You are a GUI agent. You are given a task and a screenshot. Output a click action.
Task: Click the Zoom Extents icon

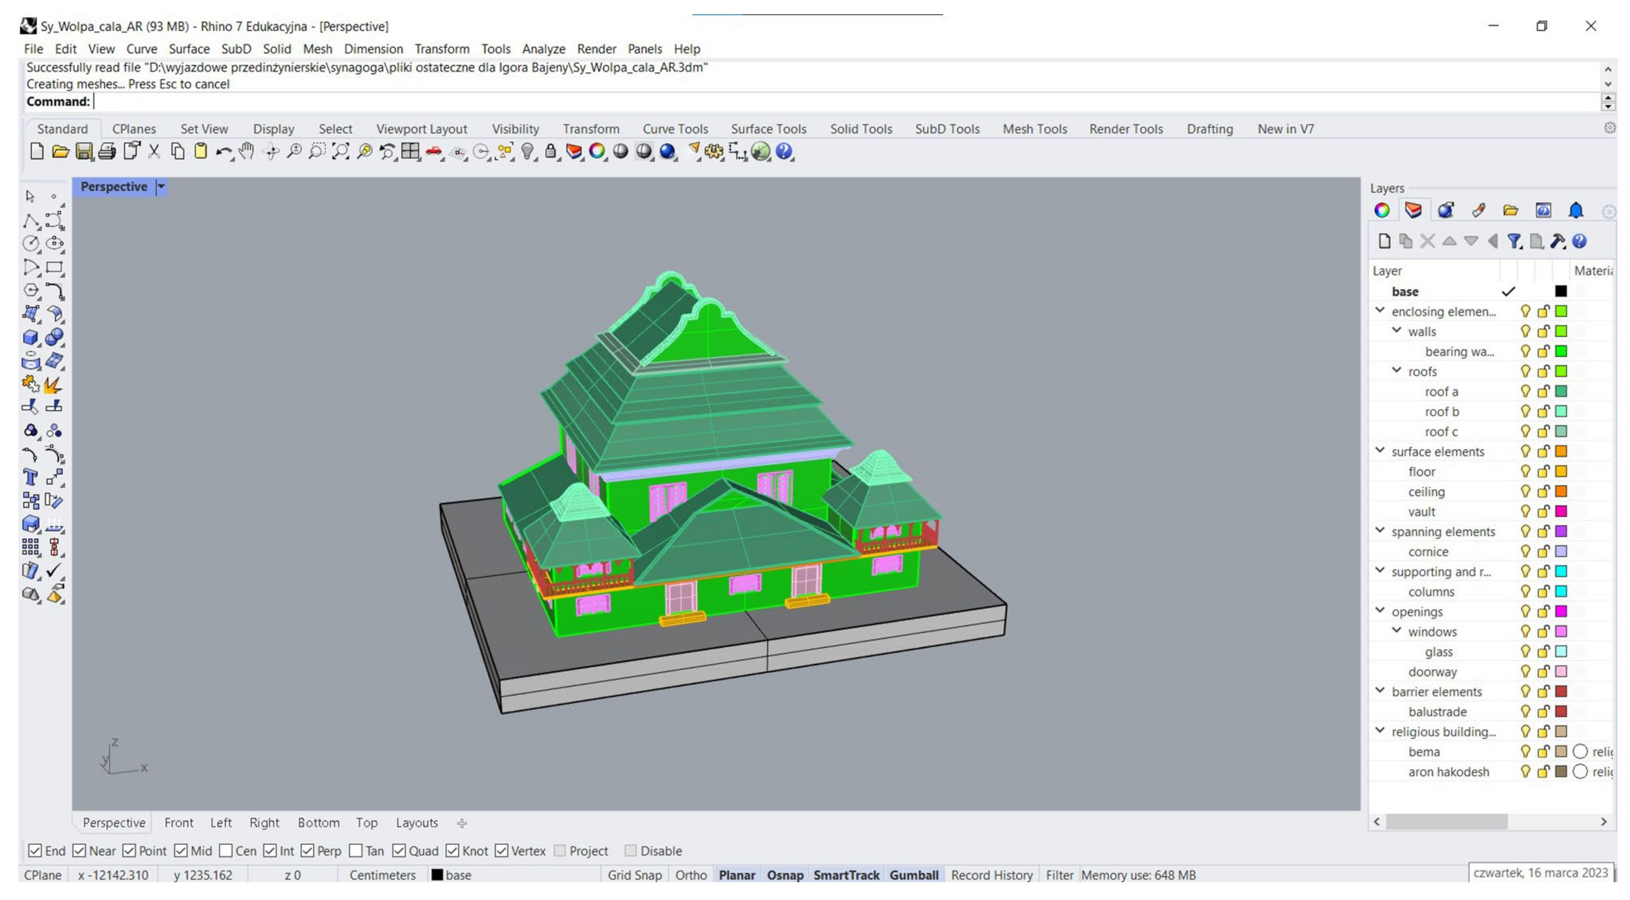coord(341,151)
